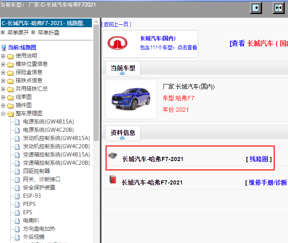The width and height of the screenshot is (288, 243).
Task: Click the single-arrow panel toggle icon in the header
Action: click(x=256, y=8)
